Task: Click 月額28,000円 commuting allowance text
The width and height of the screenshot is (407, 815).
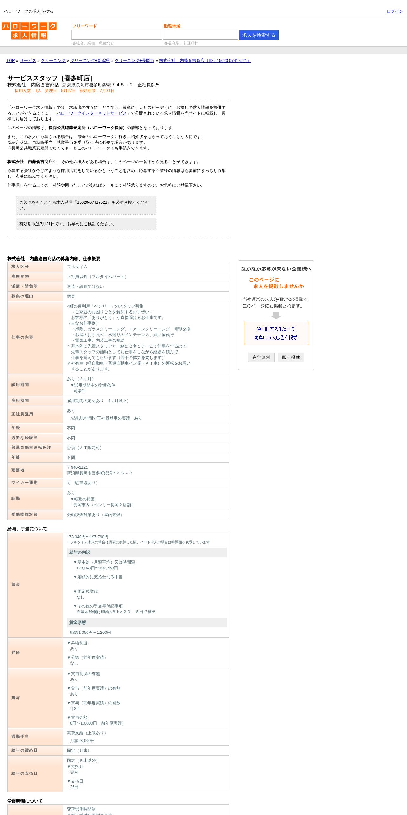Action: tap(82, 741)
